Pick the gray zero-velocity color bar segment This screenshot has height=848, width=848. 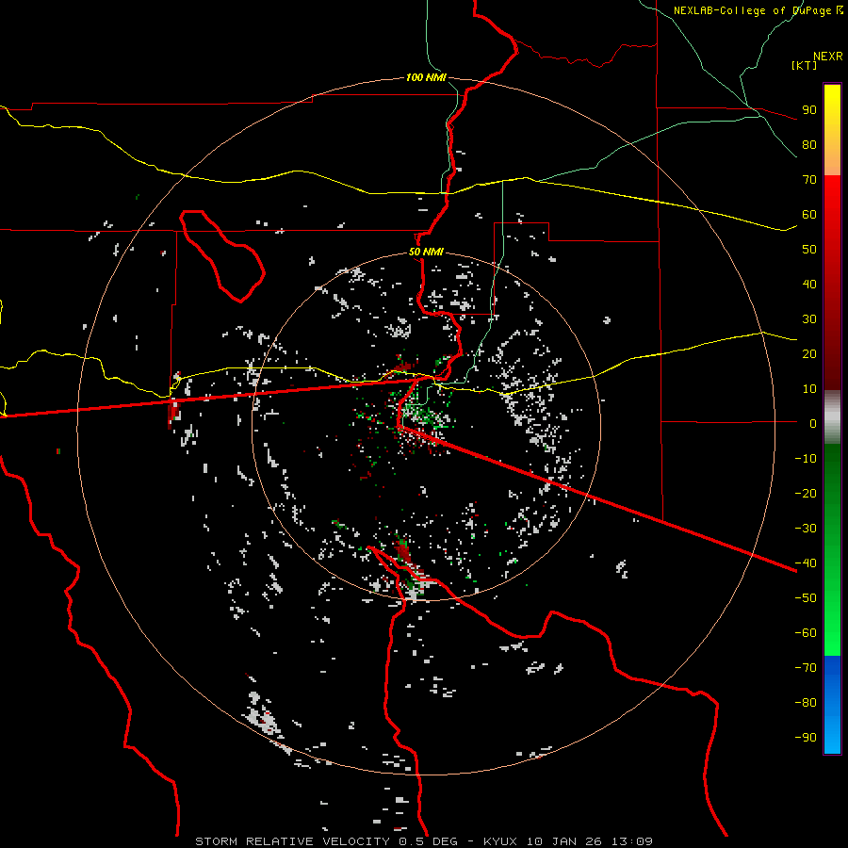[x=832, y=417]
